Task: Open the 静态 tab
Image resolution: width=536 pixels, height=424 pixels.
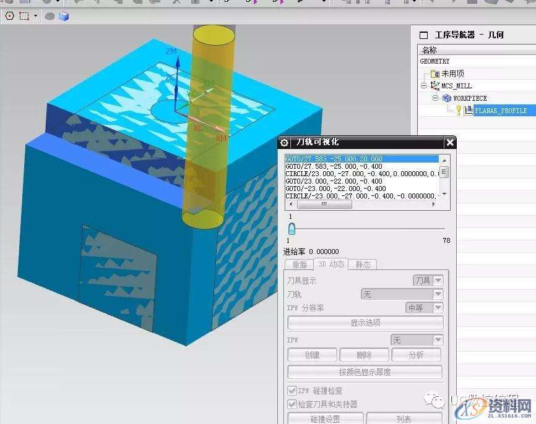Action: (x=363, y=264)
